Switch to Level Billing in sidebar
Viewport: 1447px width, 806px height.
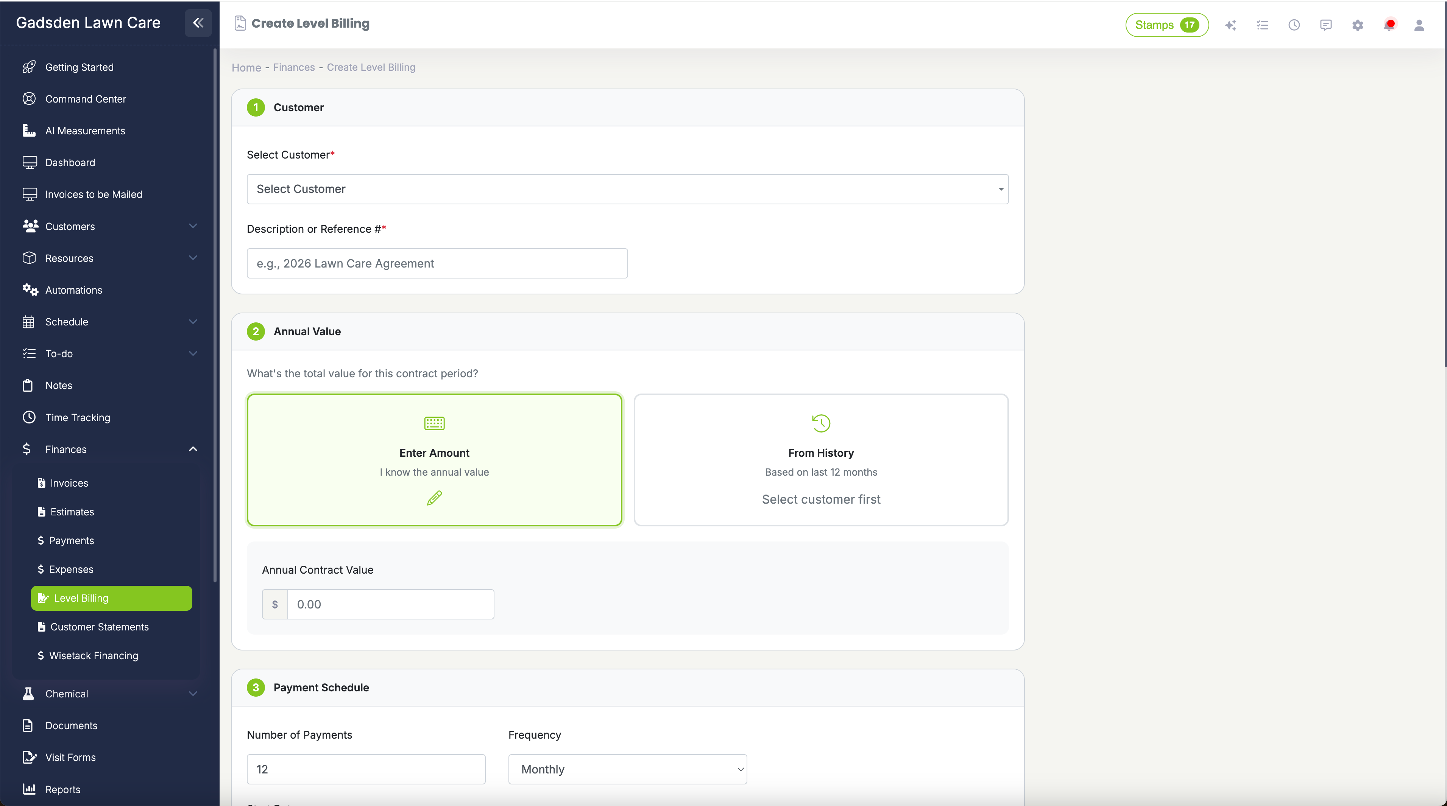click(x=111, y=598)
